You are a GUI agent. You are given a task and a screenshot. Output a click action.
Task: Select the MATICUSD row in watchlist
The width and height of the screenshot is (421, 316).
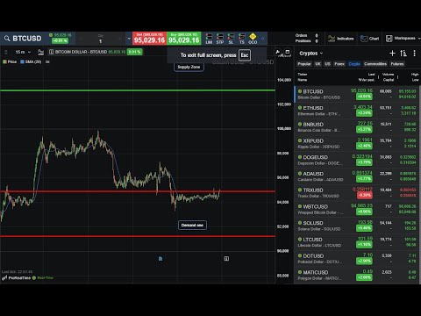357,275
